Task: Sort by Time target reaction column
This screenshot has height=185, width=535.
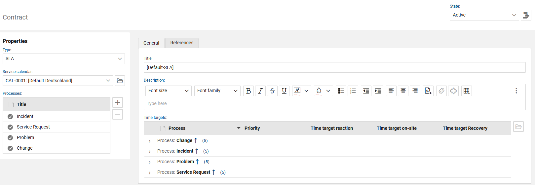Action: (x=332, y=128)
